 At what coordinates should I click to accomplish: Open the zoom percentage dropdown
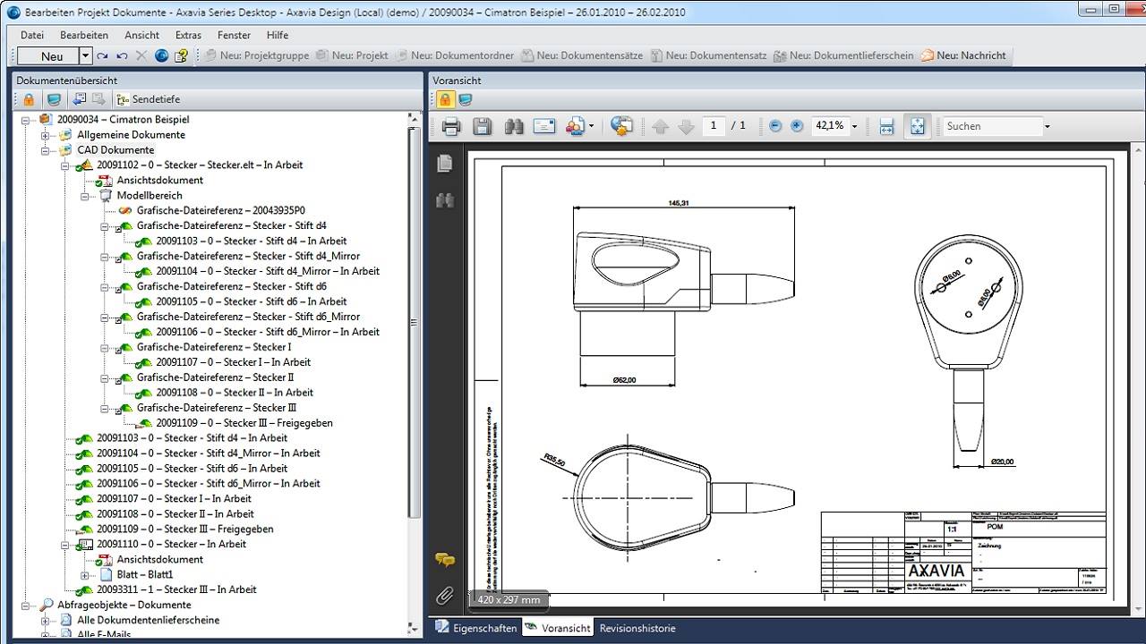tap(854, 126)
